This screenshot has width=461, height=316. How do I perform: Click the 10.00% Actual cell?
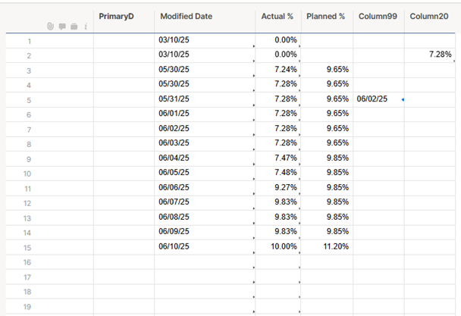point(278,247)
